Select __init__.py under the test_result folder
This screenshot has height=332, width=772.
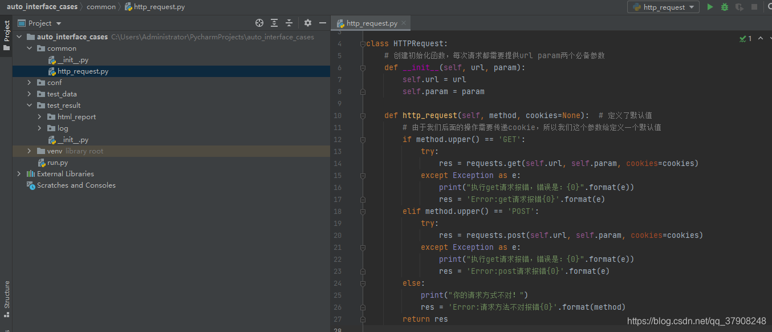(72, 140)
